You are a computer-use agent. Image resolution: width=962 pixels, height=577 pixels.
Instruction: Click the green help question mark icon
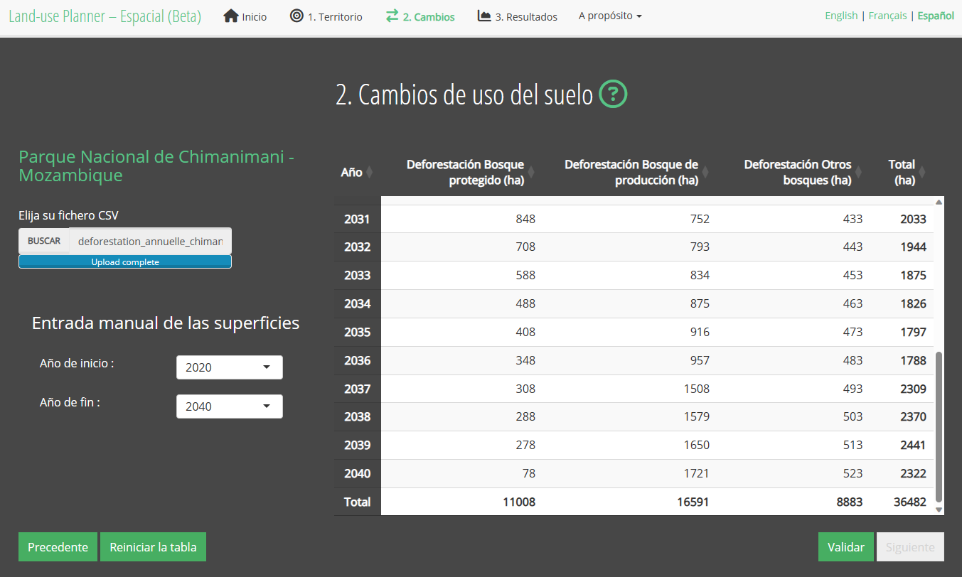point(613,94)
